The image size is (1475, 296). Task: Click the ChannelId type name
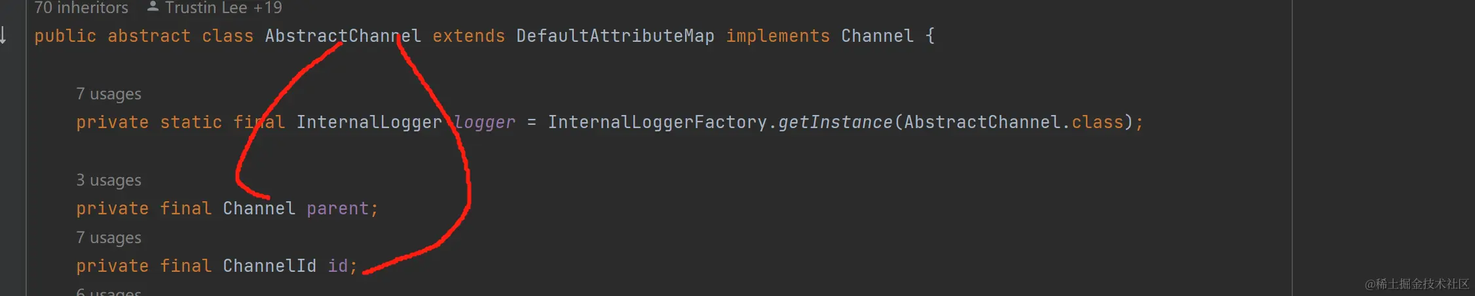[x=269, y=266]
